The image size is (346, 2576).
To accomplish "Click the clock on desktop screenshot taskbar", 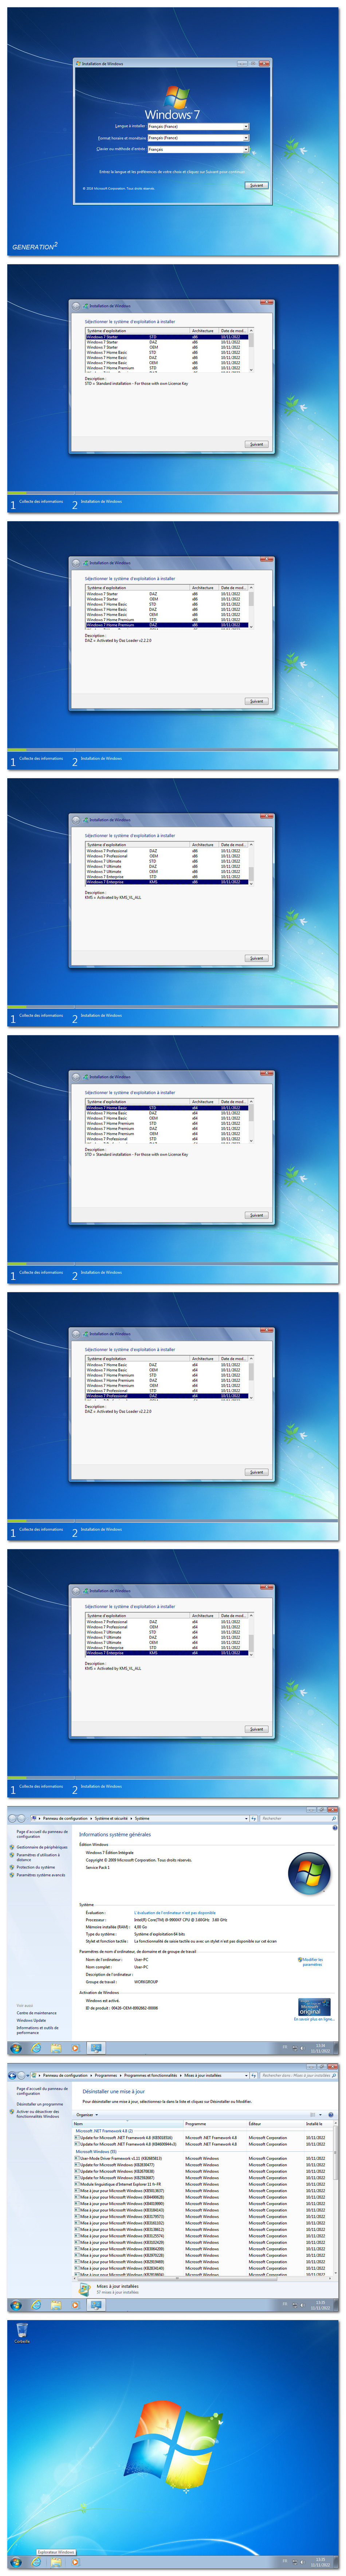I will tap(320, 2562).
